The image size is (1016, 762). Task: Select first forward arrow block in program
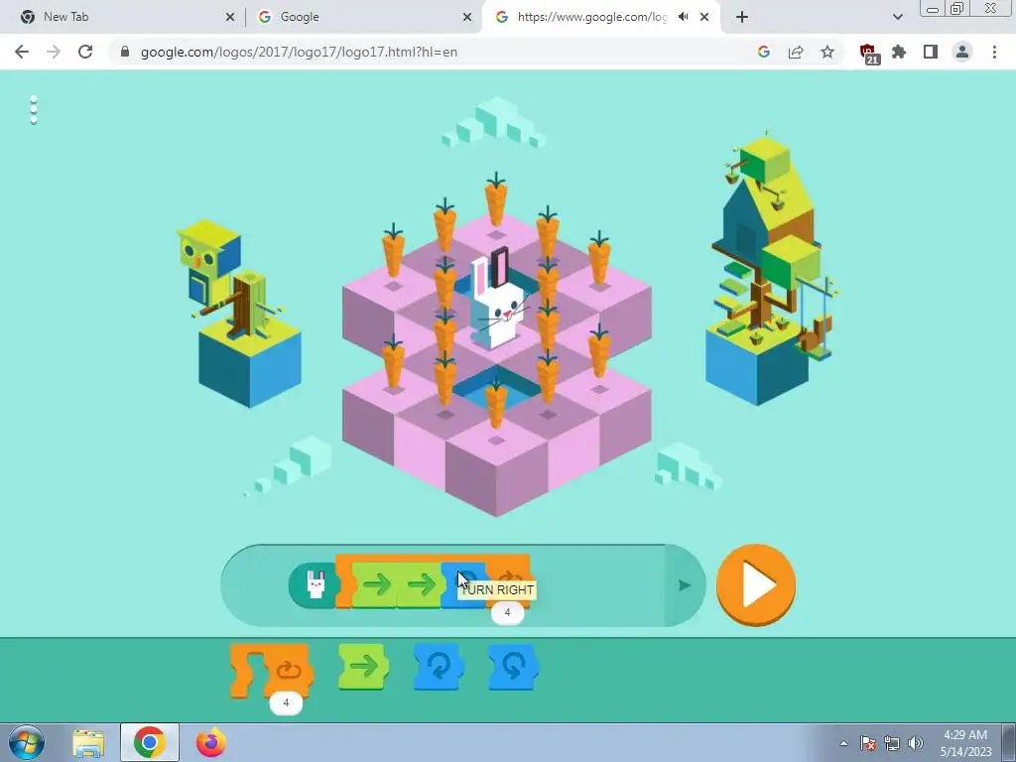click(x=375, y=585)
